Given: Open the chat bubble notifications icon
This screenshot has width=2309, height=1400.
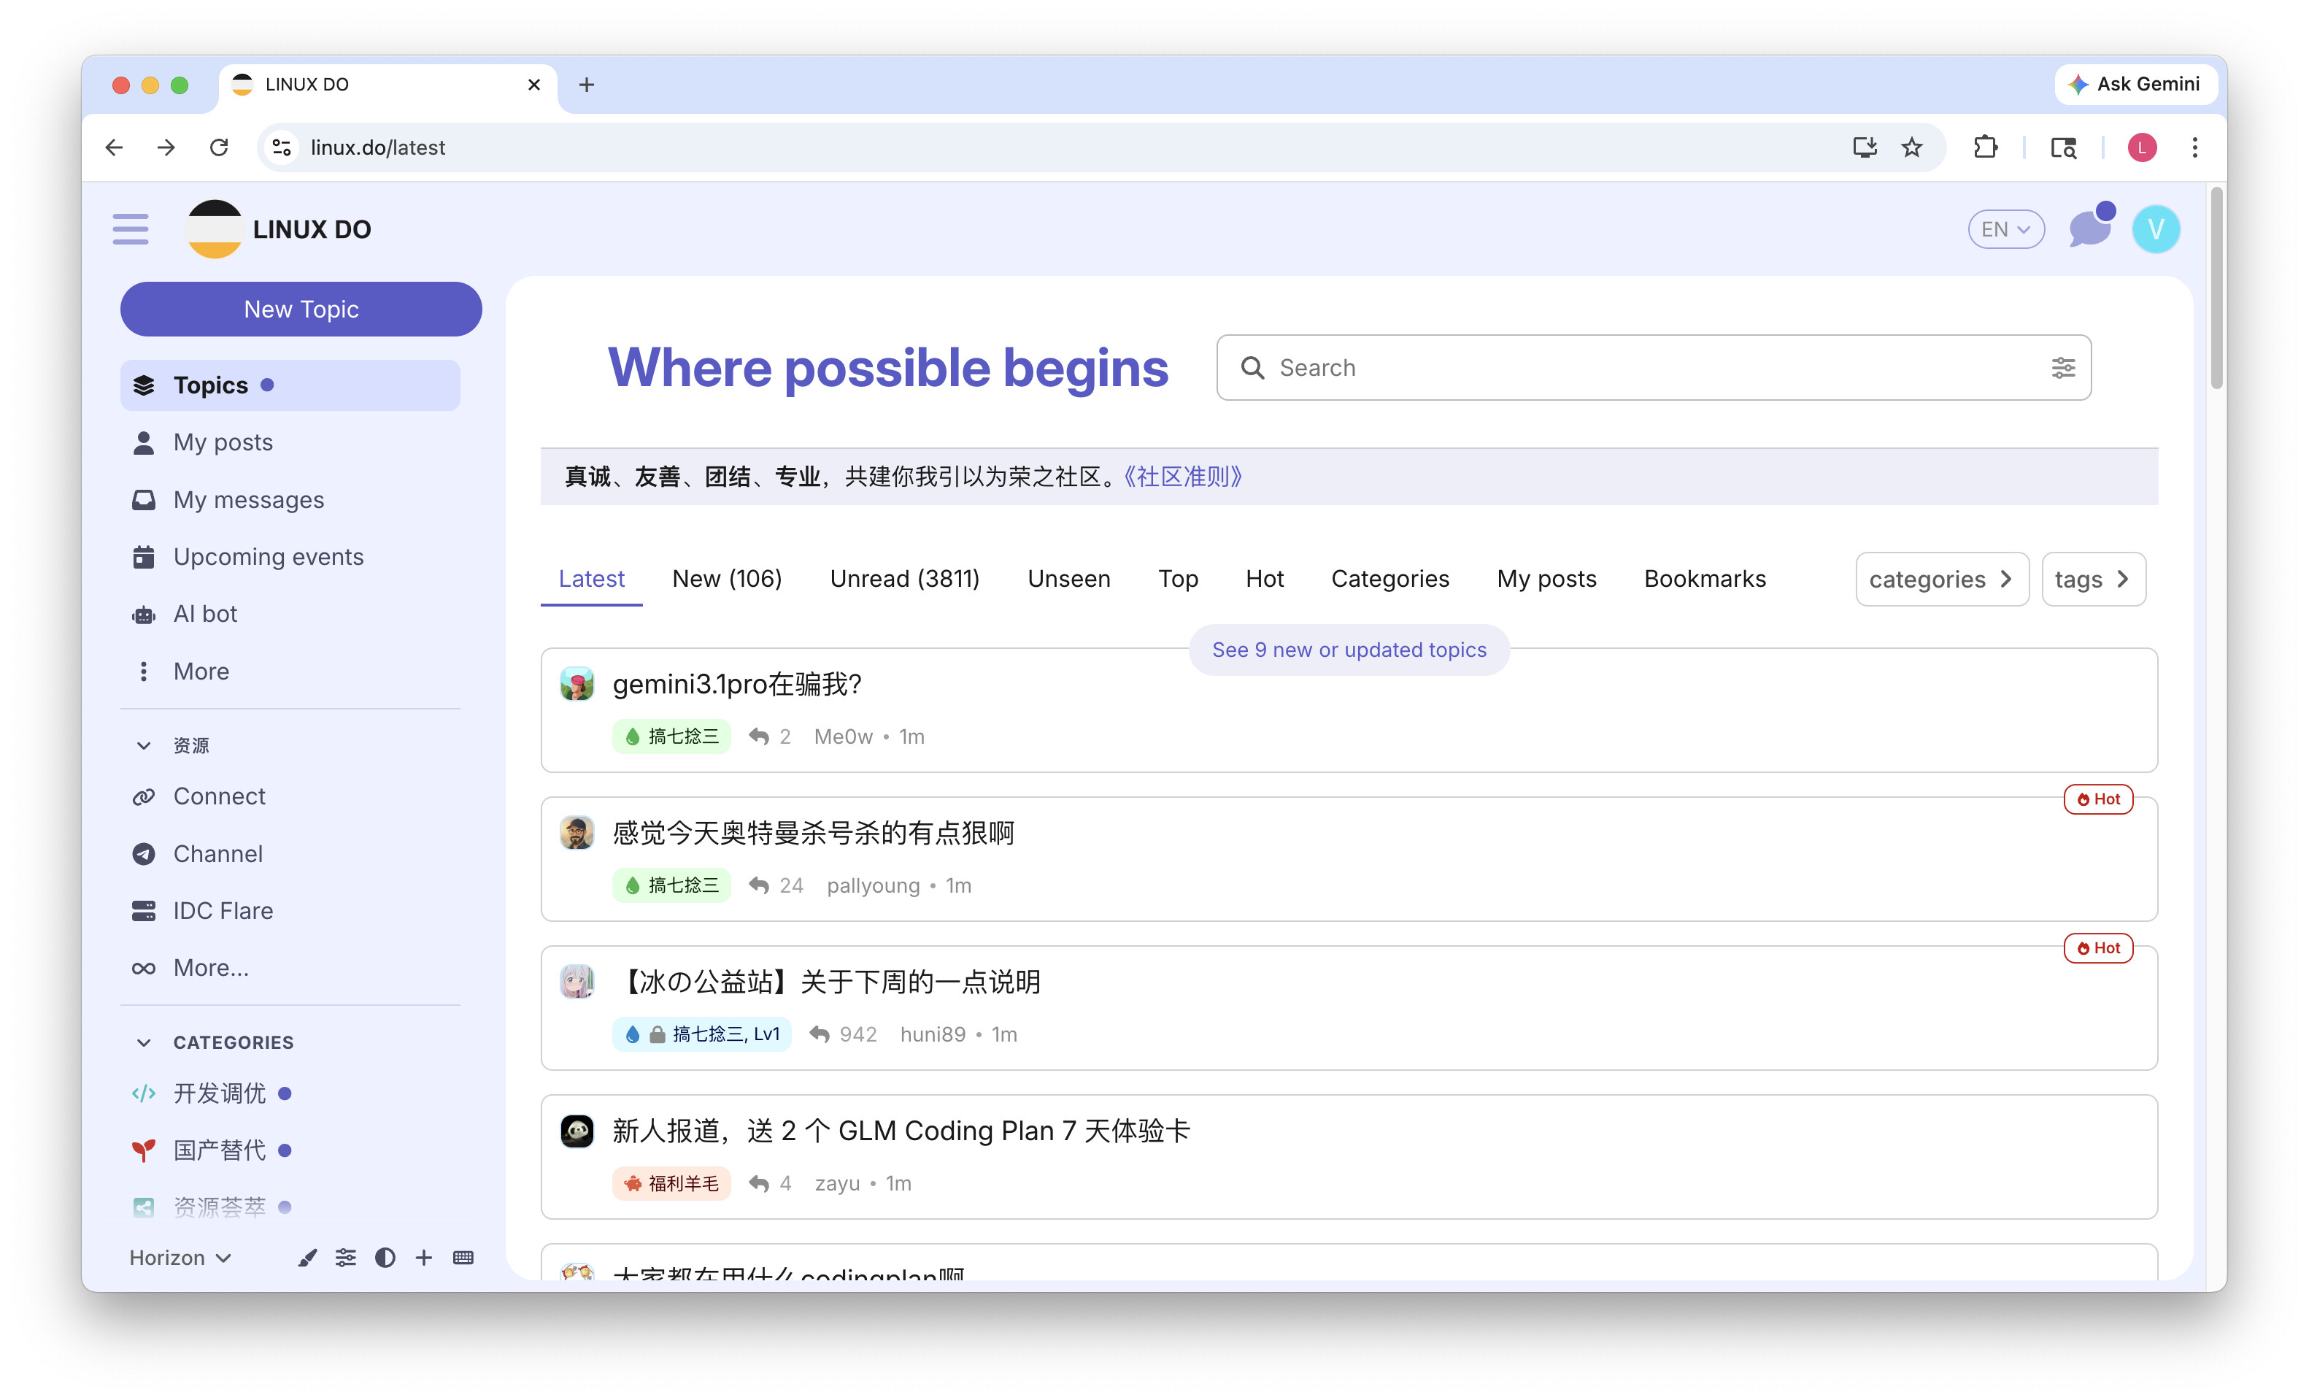Looking at the screenshot, I should click(2090, 228).
